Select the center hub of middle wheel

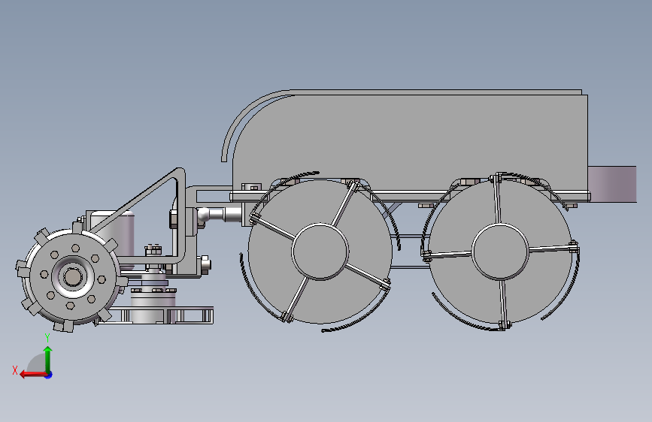pos(320,252)
